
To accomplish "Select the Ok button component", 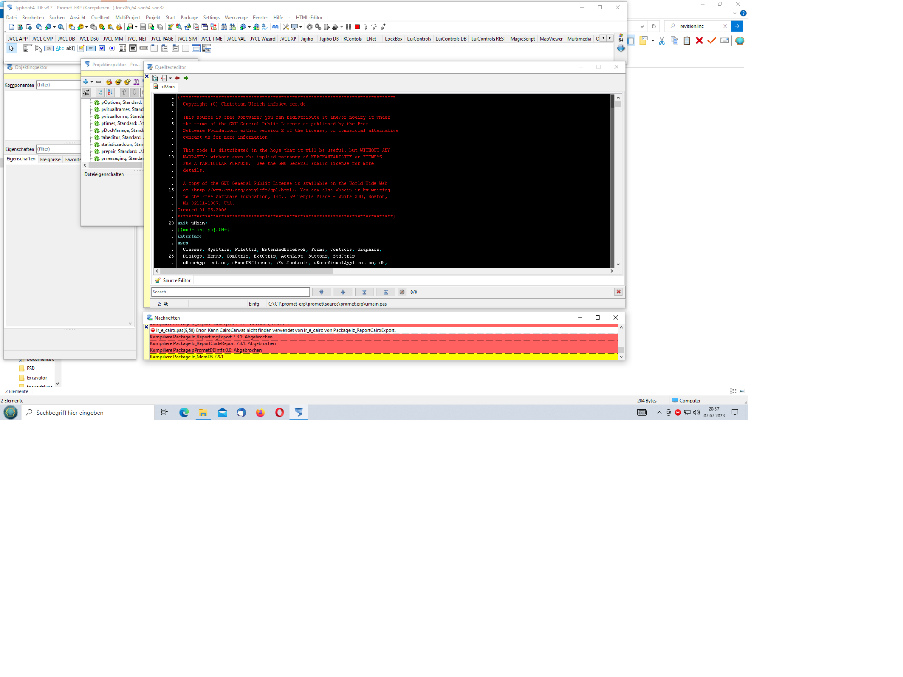I will [49, 48].
